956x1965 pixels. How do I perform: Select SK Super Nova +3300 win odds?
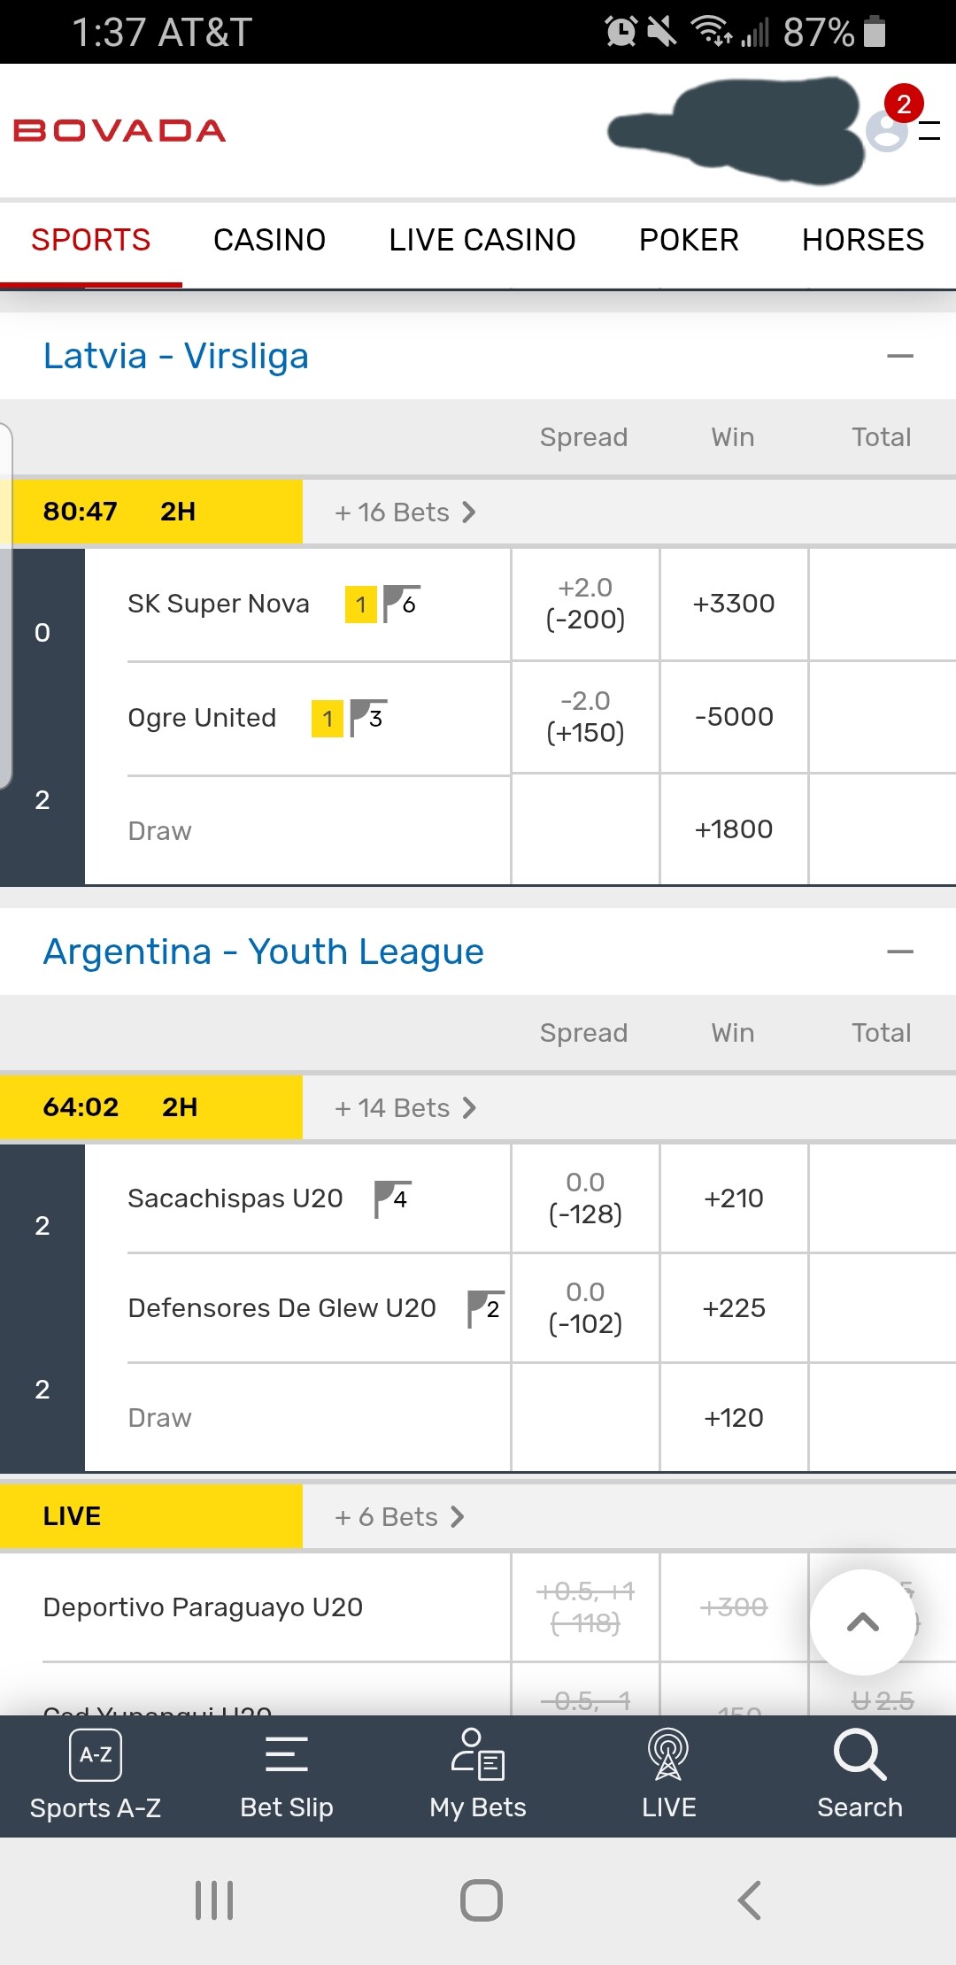(x=734, y=604)
